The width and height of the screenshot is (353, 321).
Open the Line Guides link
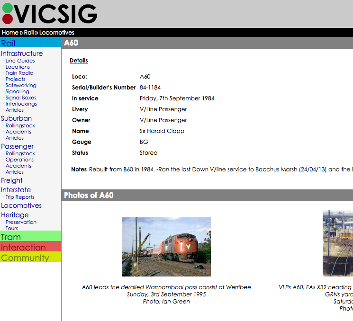tap(20, 61)
